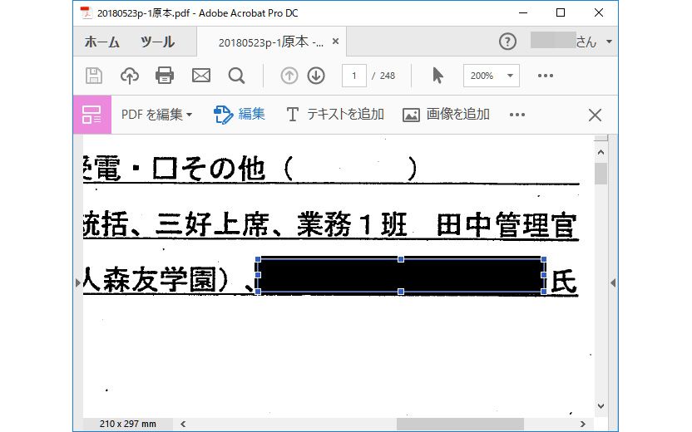Select the 20180523p-1原本 document tab
The height and width of the screenshot is (432, 692).
[x=271, y=42]
